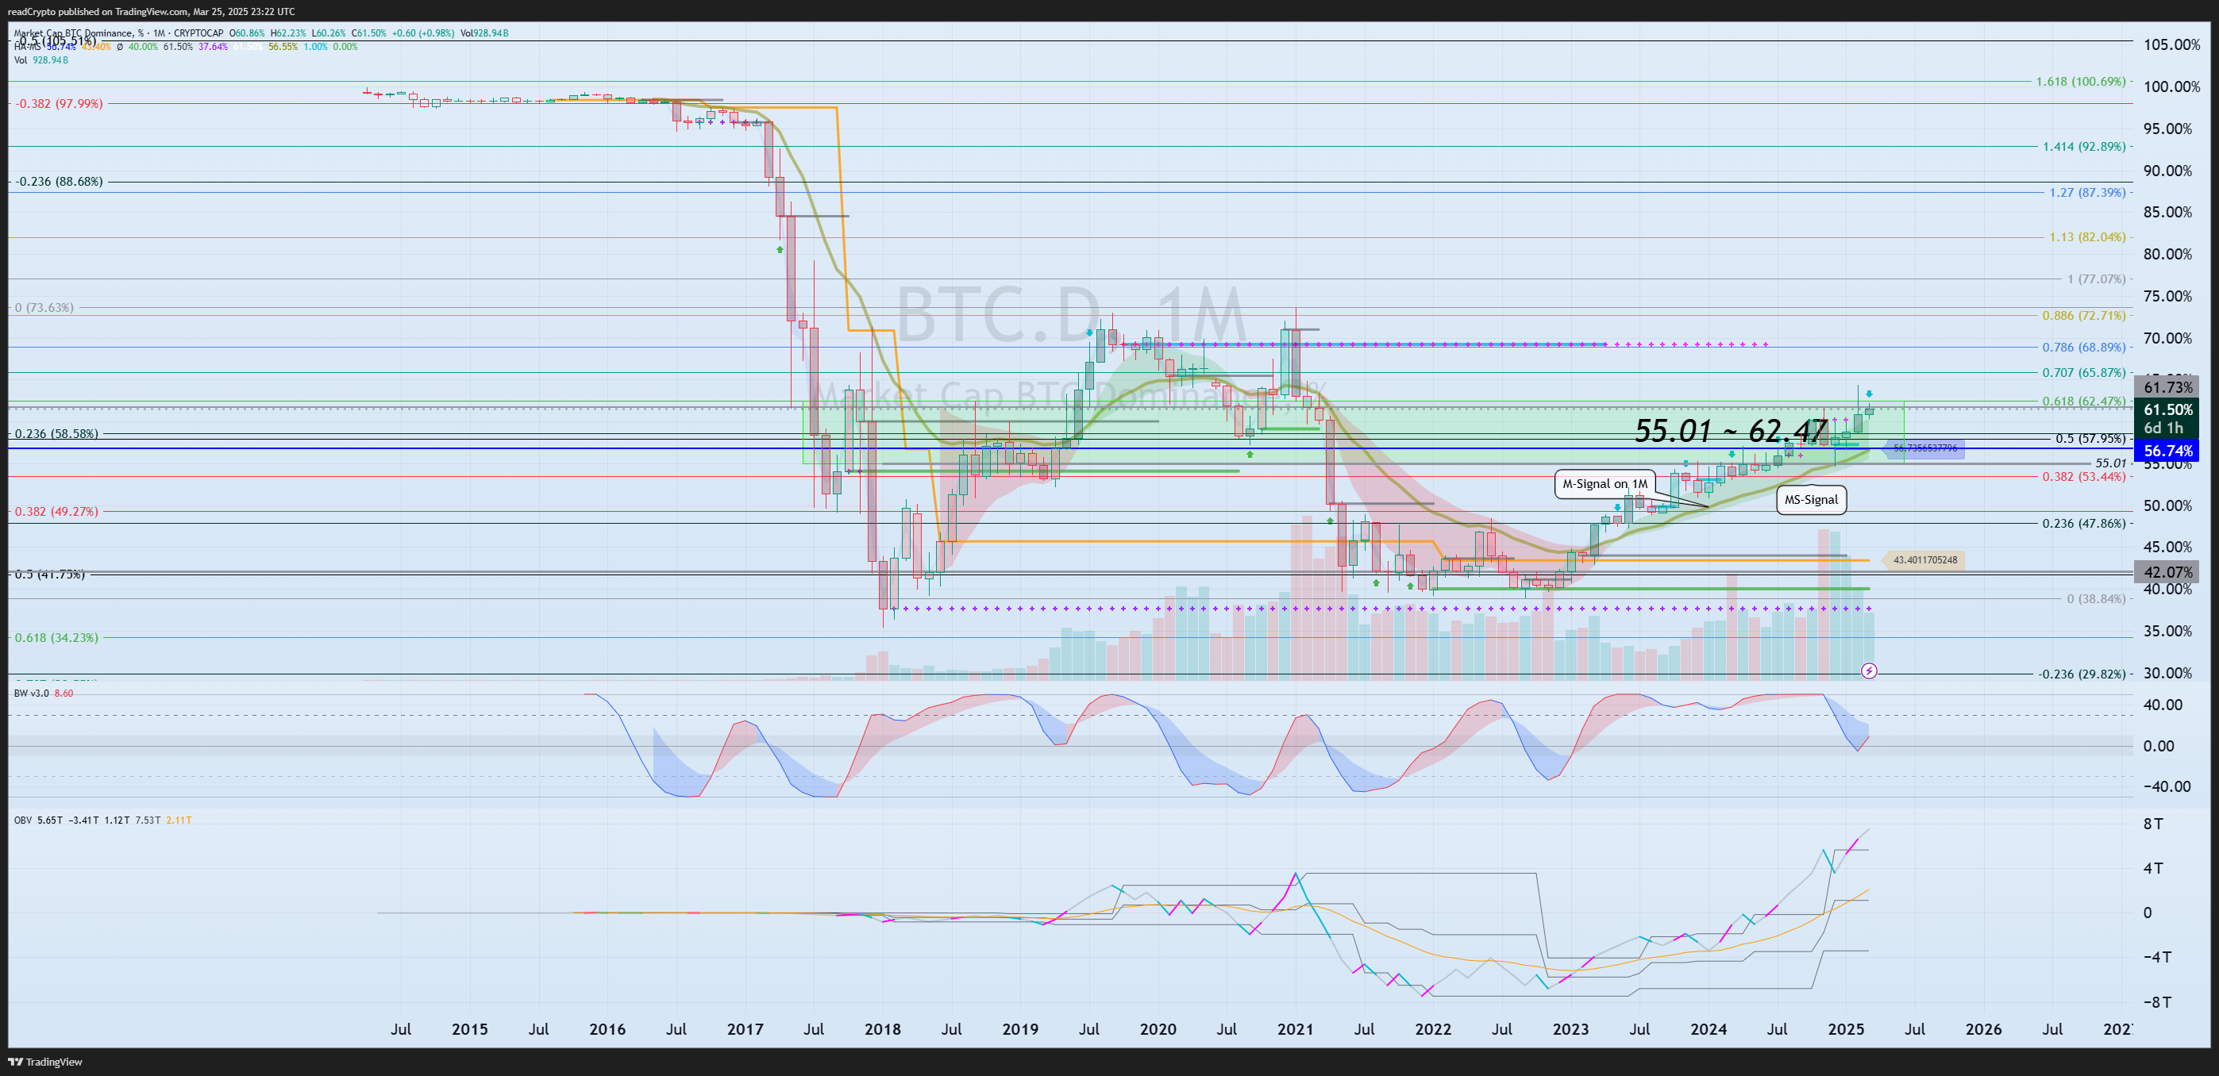
Task: Click the italic 55.01 line label
Action: click(x=2110, y=463)
